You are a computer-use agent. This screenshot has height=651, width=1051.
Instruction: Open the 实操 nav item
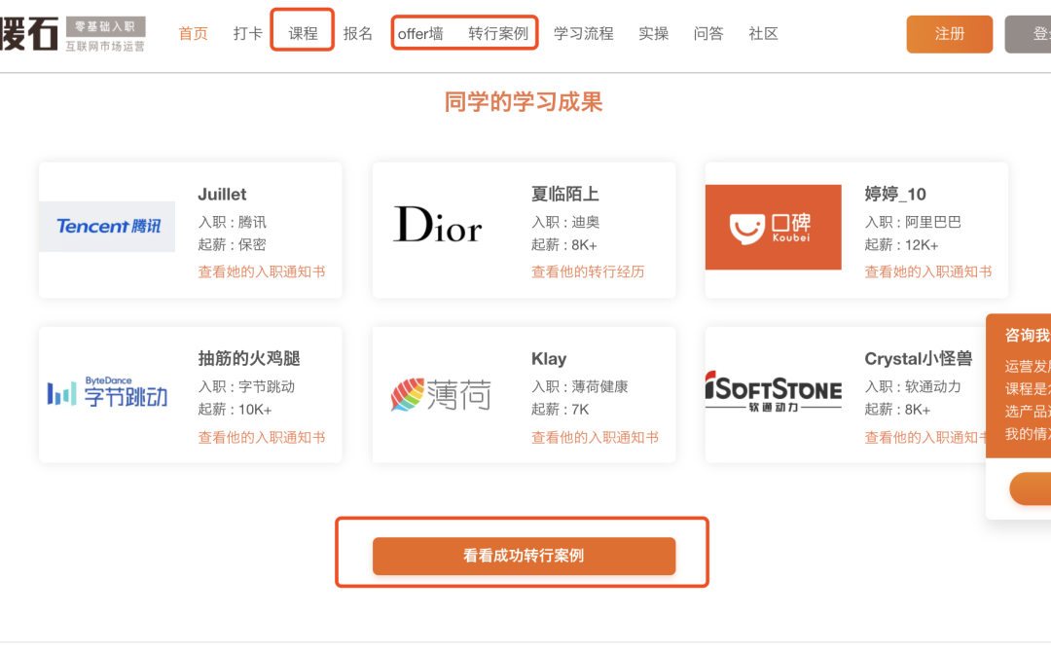click(654, 33)
